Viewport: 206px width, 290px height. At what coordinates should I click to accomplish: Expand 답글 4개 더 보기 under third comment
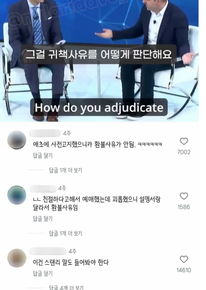click(x=66, y=288)
